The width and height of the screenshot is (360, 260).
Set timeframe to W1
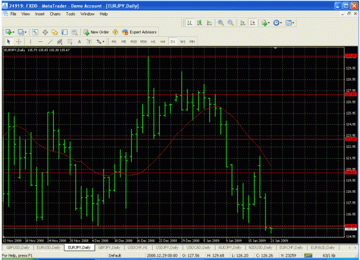pos(183,41)
